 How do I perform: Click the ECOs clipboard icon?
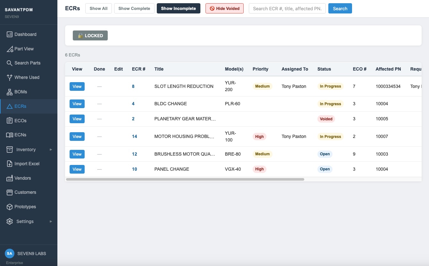(10, 121)
